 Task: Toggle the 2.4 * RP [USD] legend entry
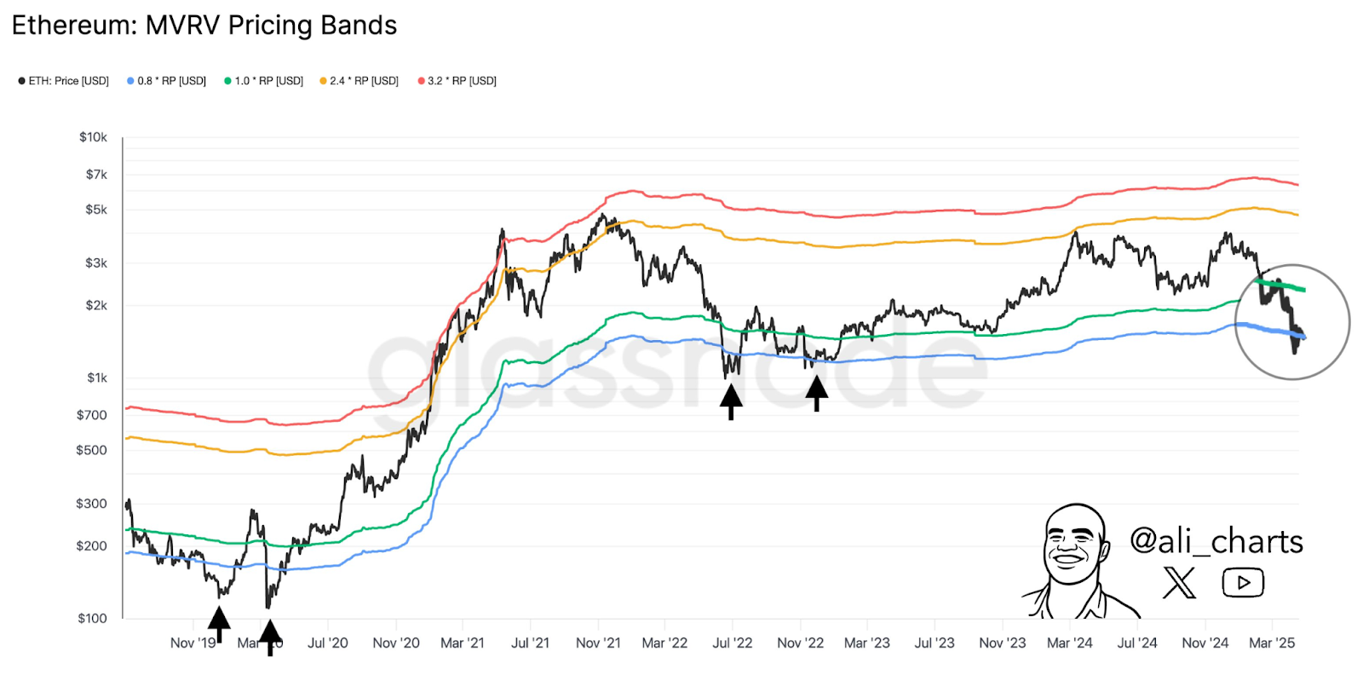click(x=359, y=81)
